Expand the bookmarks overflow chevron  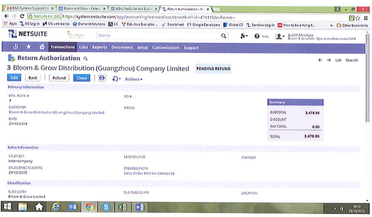pos(331,25)
